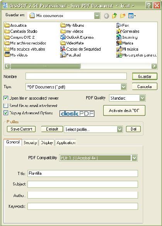
Task: Click the Keywords input field
Action: tap(83, 206)
